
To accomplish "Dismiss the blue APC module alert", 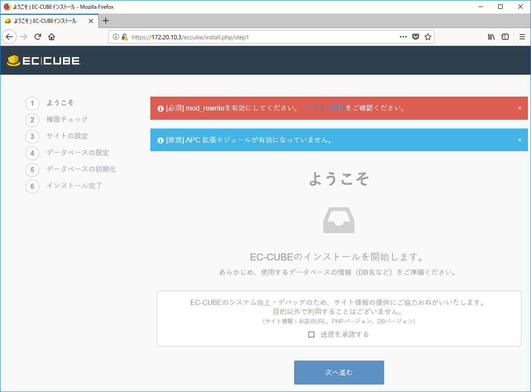I will click(x=520, y=140).
